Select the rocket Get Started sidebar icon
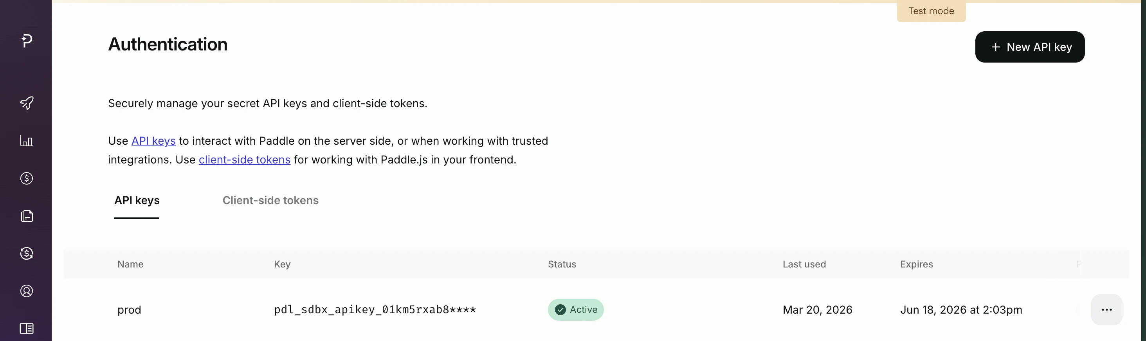This screenshot has height=341, width=1146. click(26, 103)
